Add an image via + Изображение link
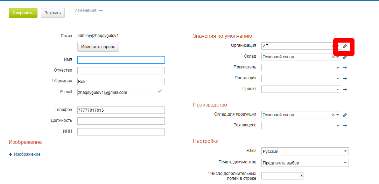Image resolution: width=379 pixels, height=184 pixels. [x=24, y=154]
